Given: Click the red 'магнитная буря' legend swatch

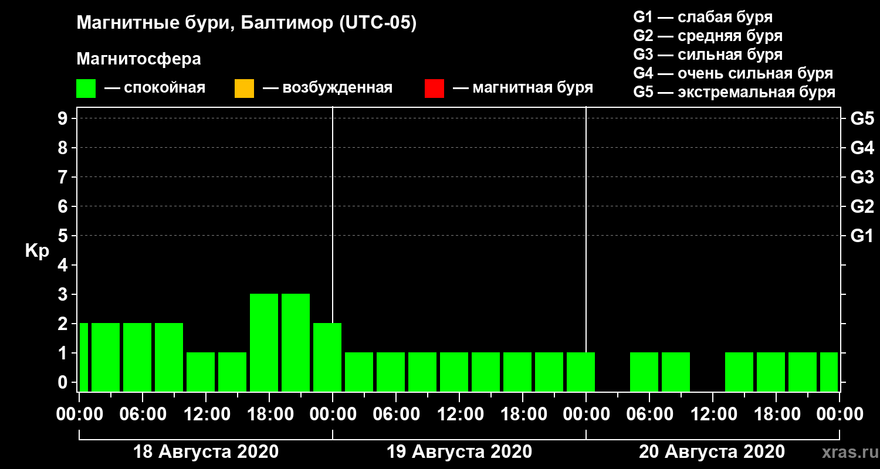Looking at the screenshot, I should coord(434,89).
